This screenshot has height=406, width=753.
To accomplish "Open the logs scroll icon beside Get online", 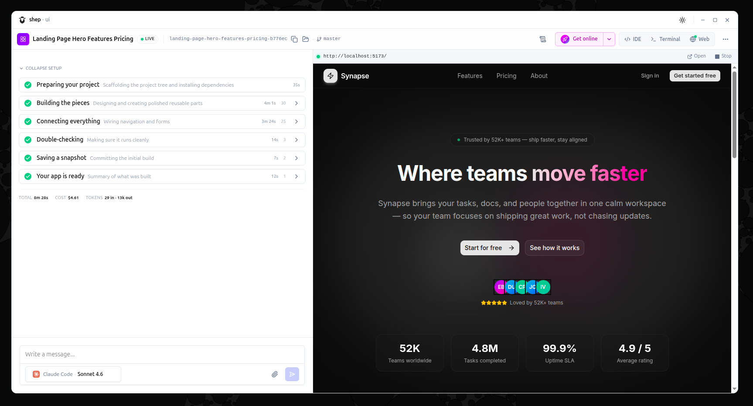I will pyautogui.click(x=543, y=39).
